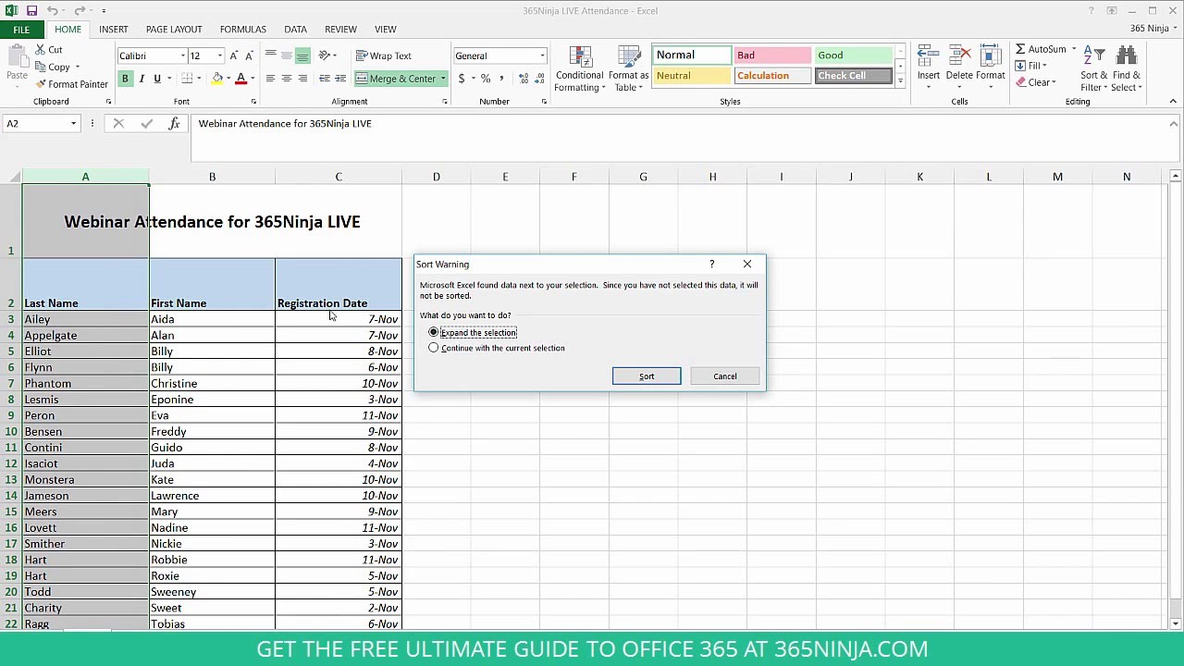
Task: Open the General number format dropdown
Action: coord(542,55)
